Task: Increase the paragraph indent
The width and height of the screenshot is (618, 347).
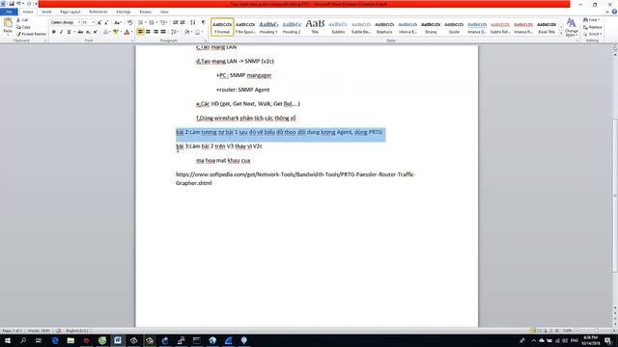Action: click(183, 22)
